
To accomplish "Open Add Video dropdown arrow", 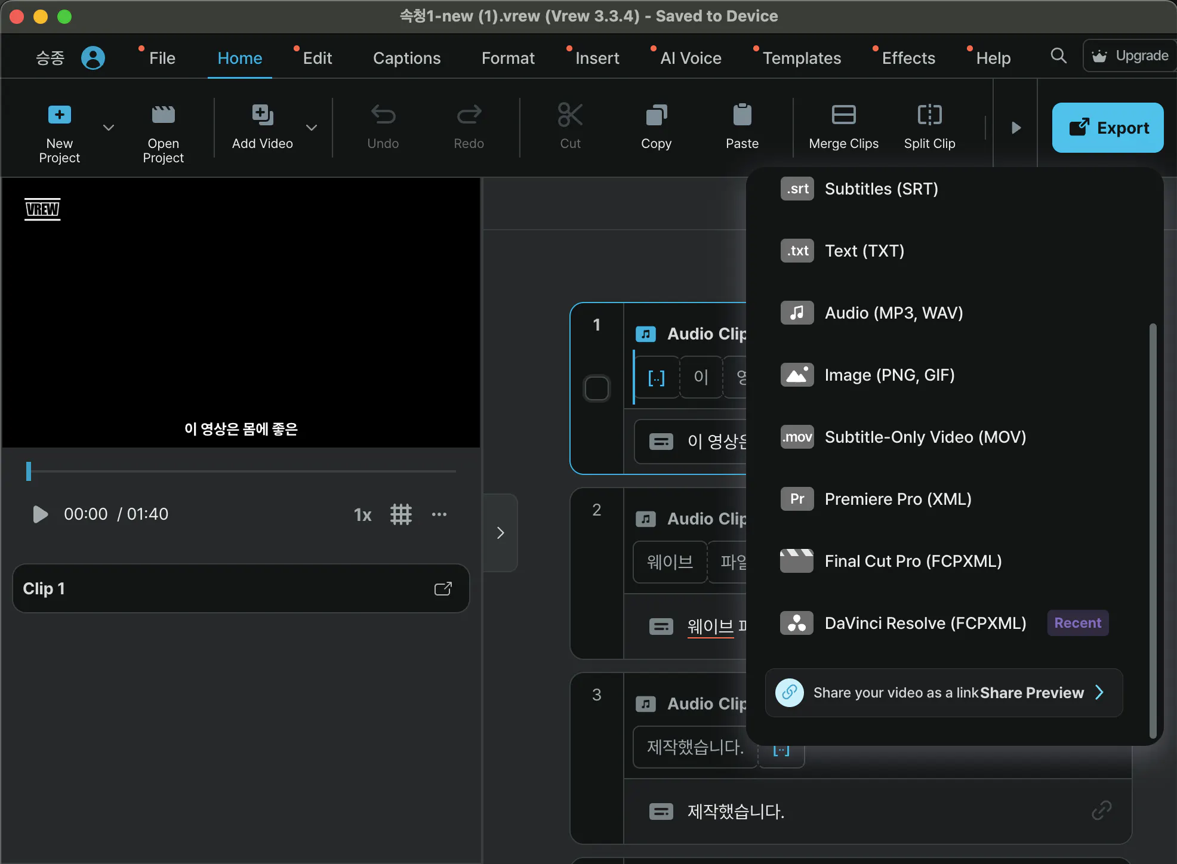I will click(x=312, y=128).
